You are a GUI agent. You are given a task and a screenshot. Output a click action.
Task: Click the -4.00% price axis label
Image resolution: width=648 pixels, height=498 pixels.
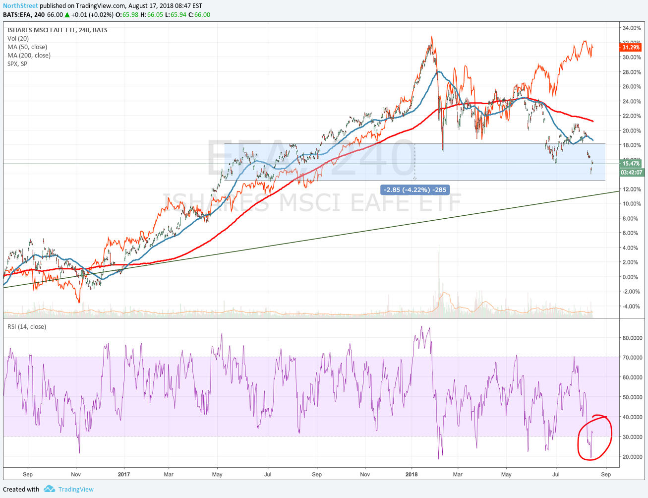(x=631, y=306)
